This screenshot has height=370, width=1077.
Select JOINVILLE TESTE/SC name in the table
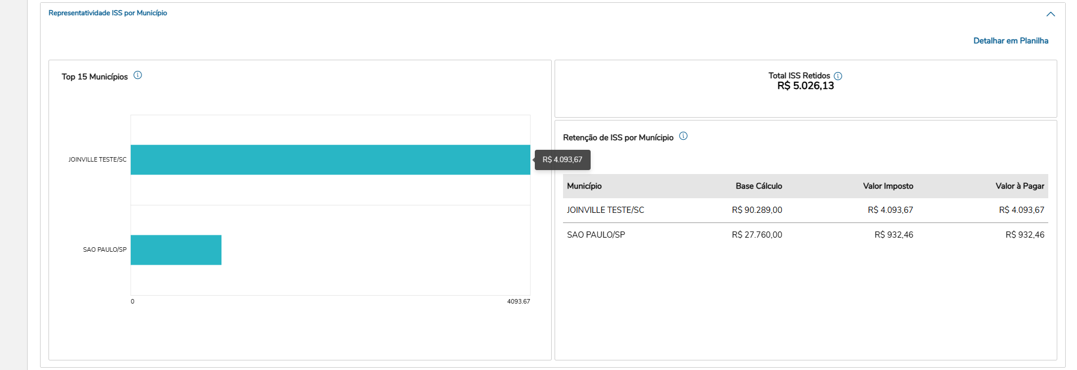[x=605, y=210]
